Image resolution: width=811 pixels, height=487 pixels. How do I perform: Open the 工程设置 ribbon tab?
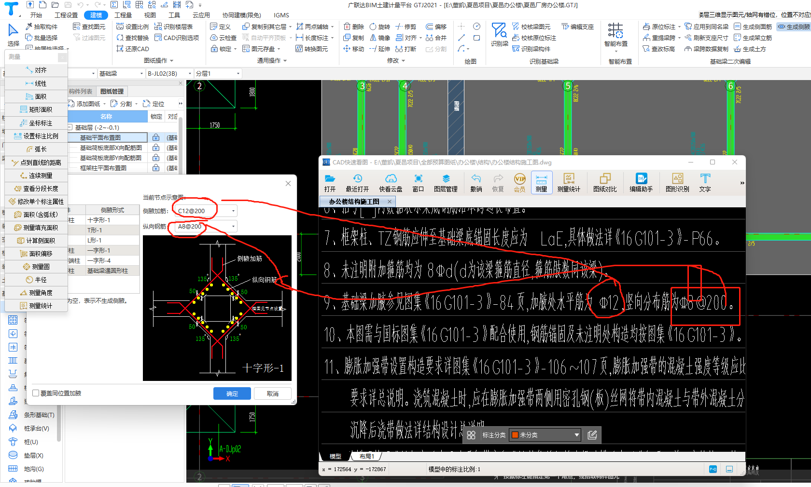point(66,15)
